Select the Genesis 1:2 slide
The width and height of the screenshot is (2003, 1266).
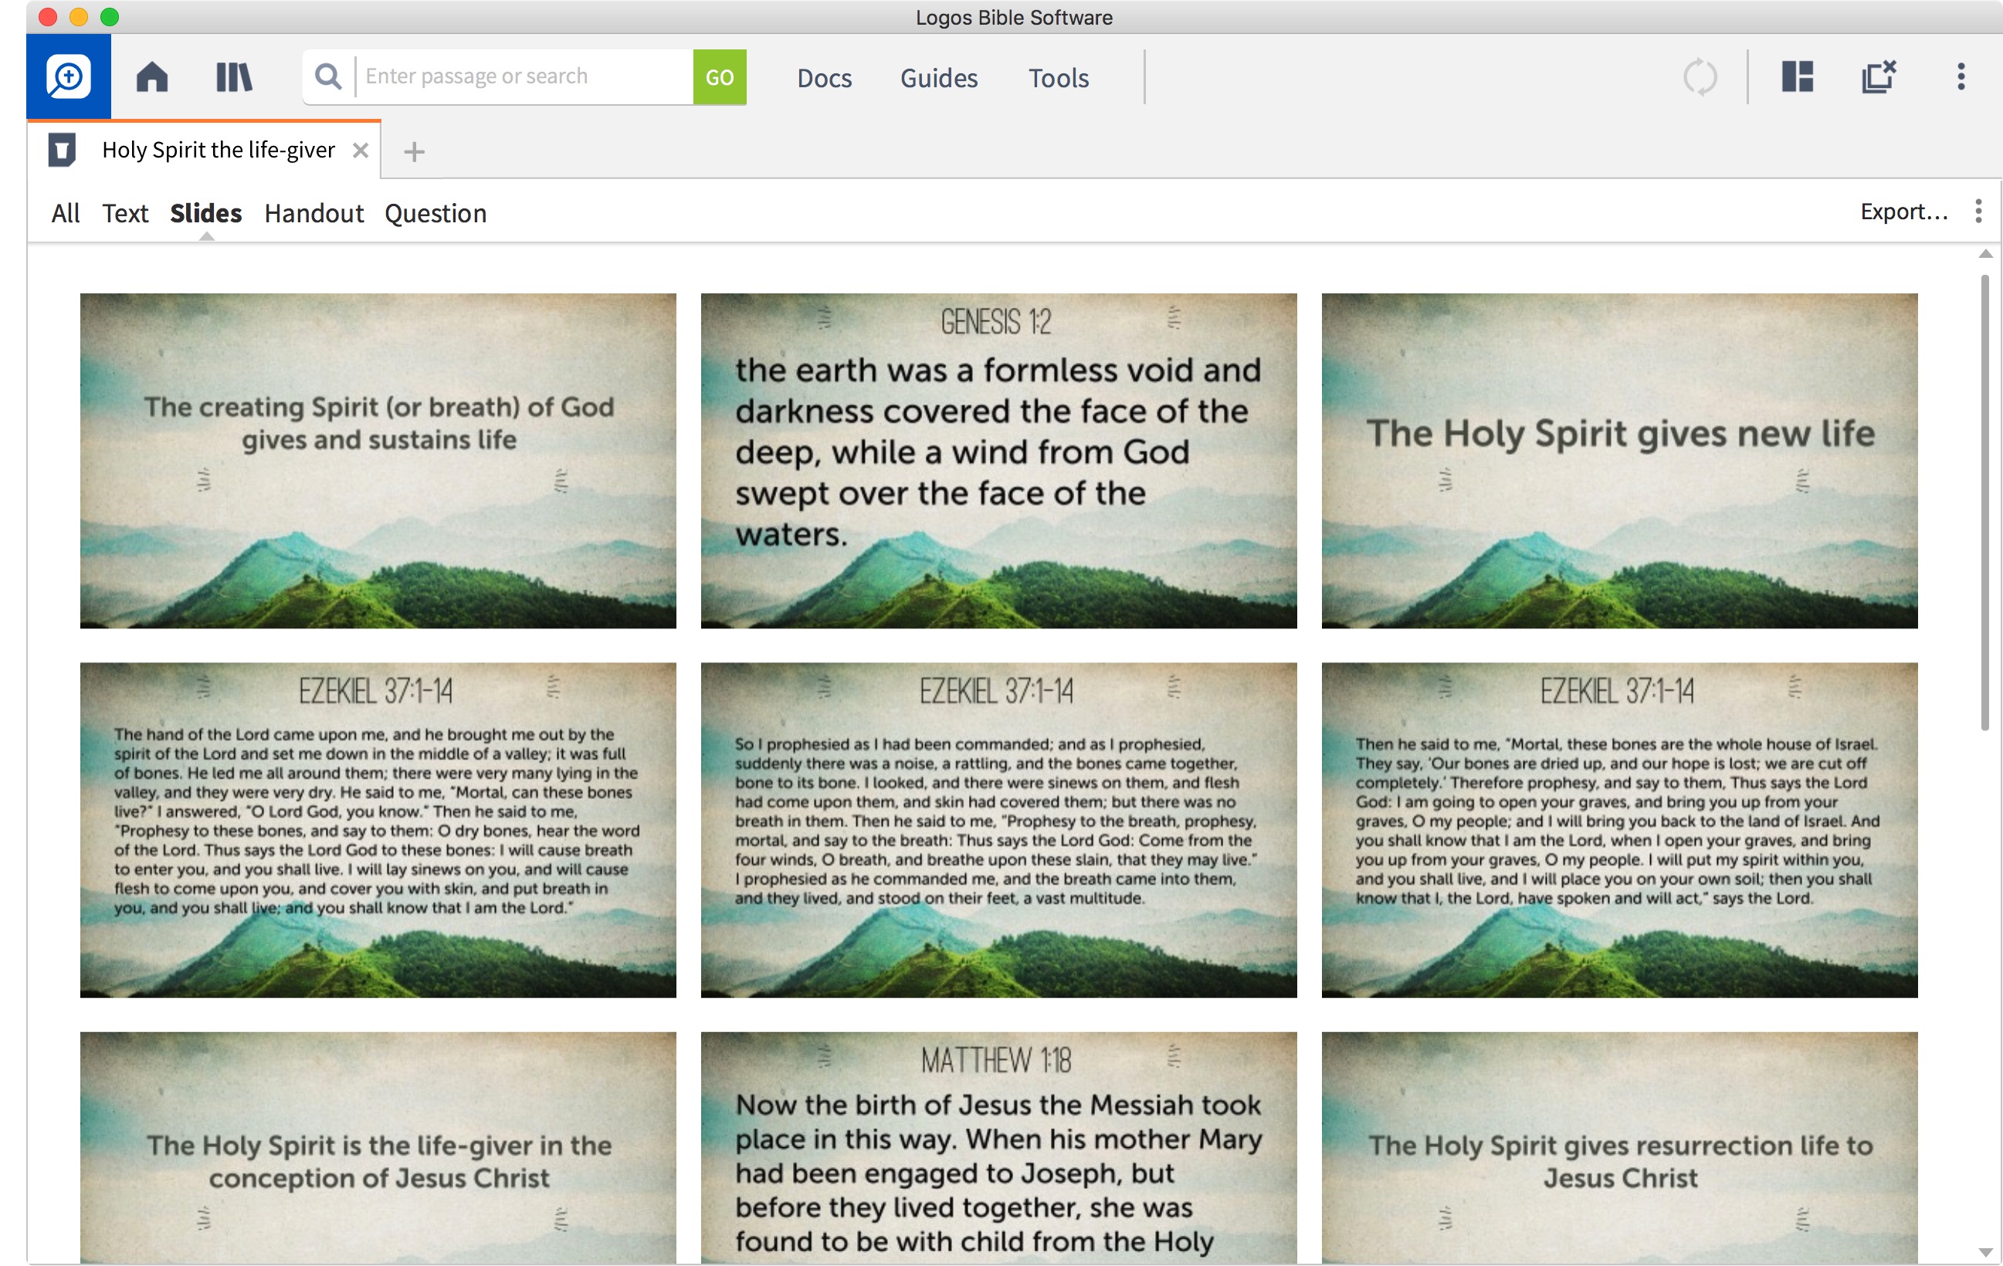tap(998, 460)
